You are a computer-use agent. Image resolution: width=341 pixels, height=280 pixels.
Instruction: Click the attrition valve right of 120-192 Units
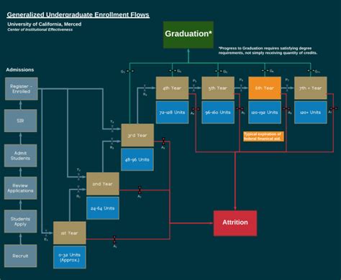286,109
